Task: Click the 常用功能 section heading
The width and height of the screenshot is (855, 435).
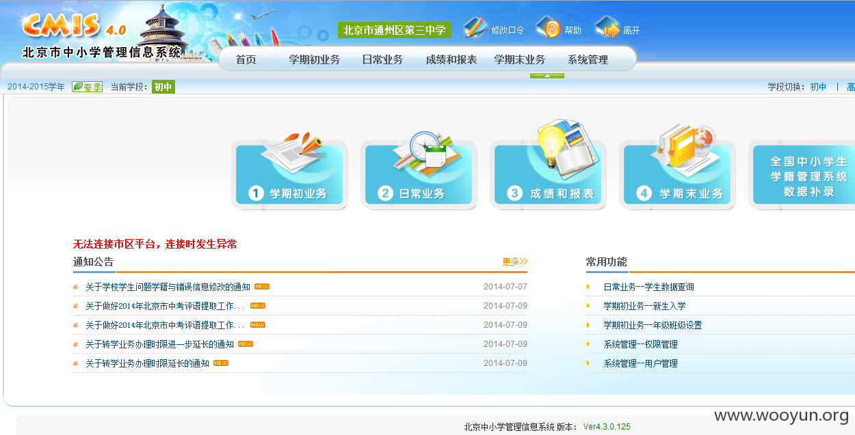Action: (606, 262)
